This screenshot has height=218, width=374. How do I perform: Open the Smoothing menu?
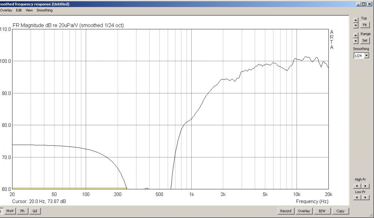[44, 10]
